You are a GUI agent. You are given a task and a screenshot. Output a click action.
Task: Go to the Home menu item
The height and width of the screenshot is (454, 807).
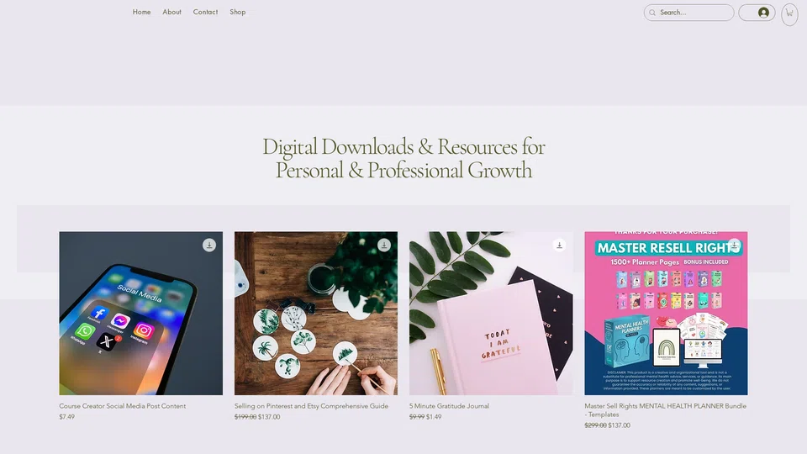[x=141, y=12]
